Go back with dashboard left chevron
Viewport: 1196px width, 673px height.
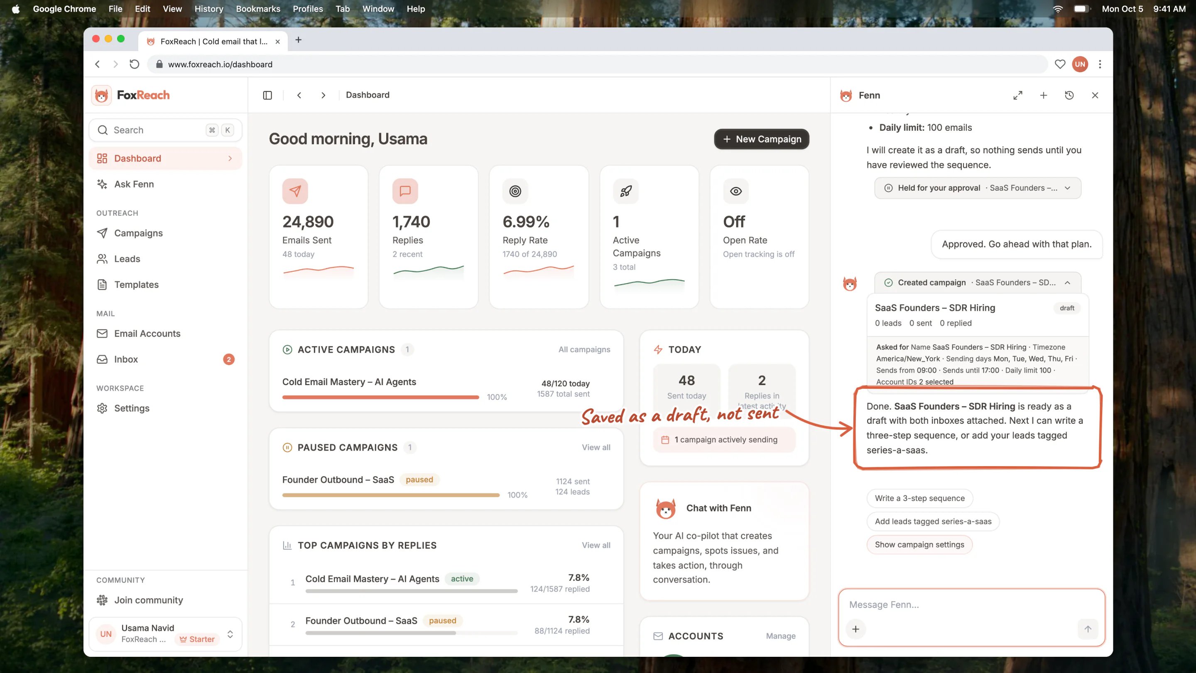pos(299,95)
